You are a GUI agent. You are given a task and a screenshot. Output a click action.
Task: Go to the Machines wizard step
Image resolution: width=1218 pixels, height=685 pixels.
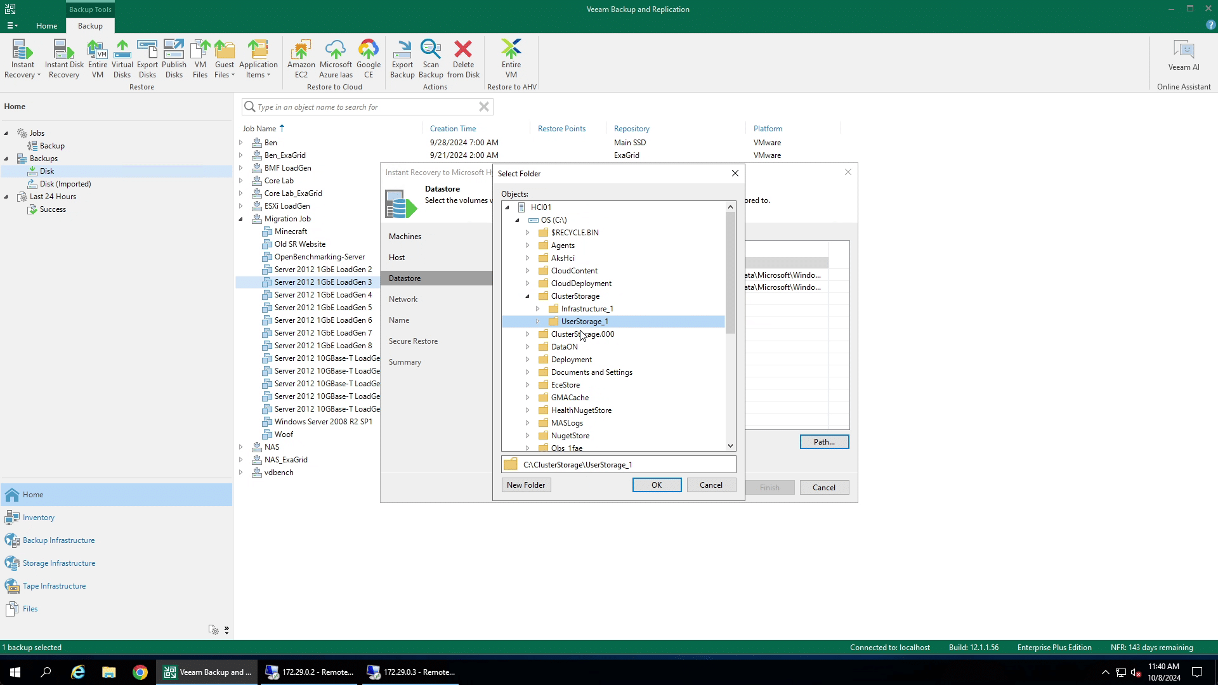point(405,237)
